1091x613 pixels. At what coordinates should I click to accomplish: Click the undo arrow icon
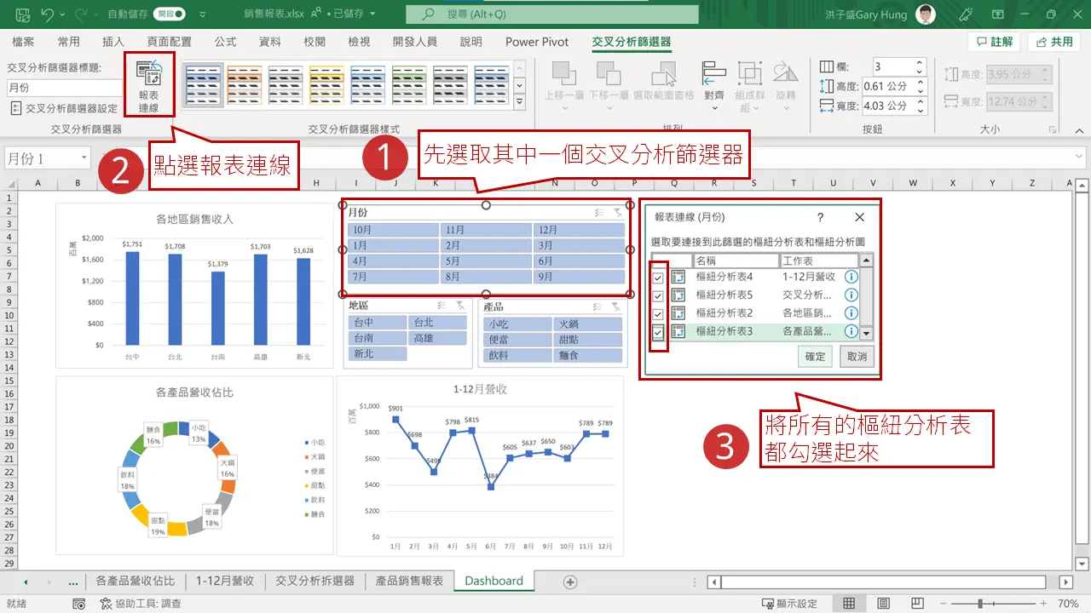click(48, 14)
